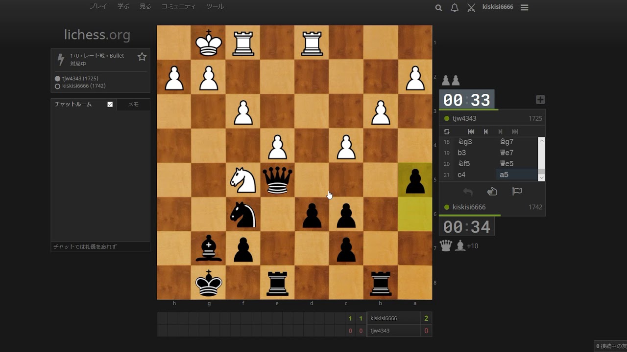Click the black rook on e8
Viewport: 627px width, 352px height.
point(277,283)
